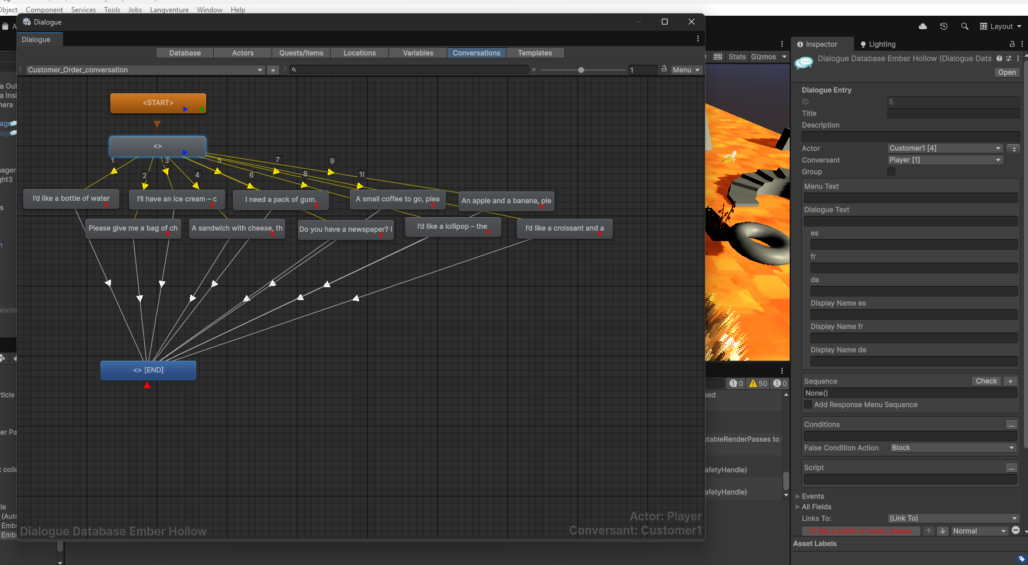The height and width of the screenshot is (565, 1028).
Task: Open the Lighting tab
Action: [x=878, y=44]
